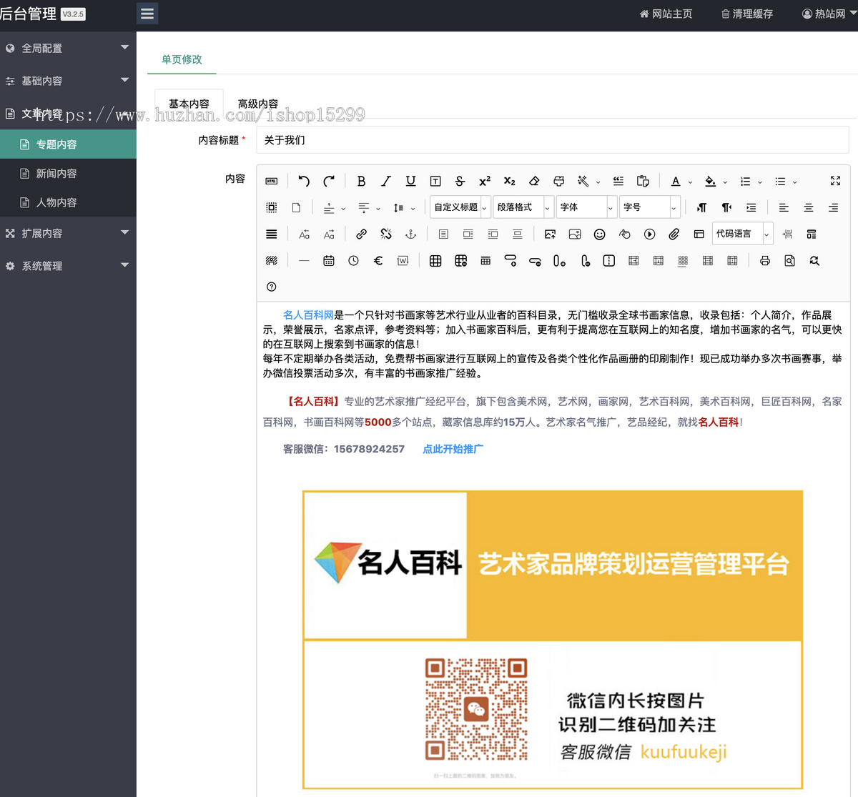Open the font color dropdown arrow
This screenshot has height=797, width=858.
point(690,182)
